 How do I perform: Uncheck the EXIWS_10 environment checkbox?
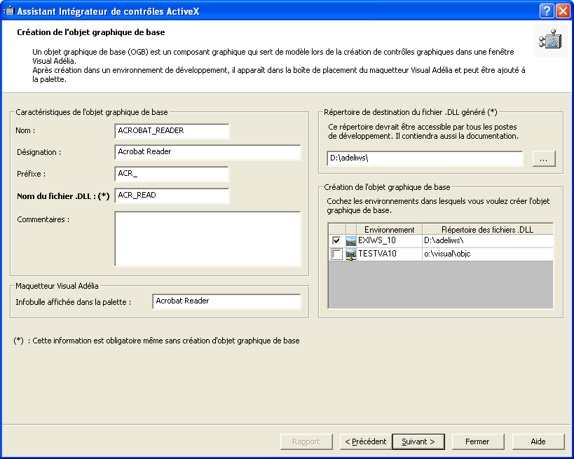coord(336,240)
